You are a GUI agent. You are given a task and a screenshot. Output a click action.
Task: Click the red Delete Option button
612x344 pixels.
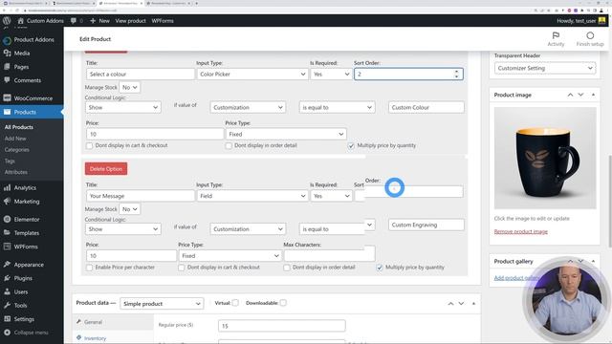click(x=106, y=169)
